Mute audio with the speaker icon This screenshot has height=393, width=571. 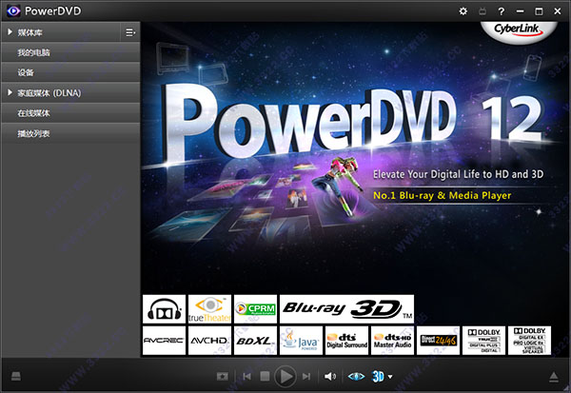pos(330,376)
